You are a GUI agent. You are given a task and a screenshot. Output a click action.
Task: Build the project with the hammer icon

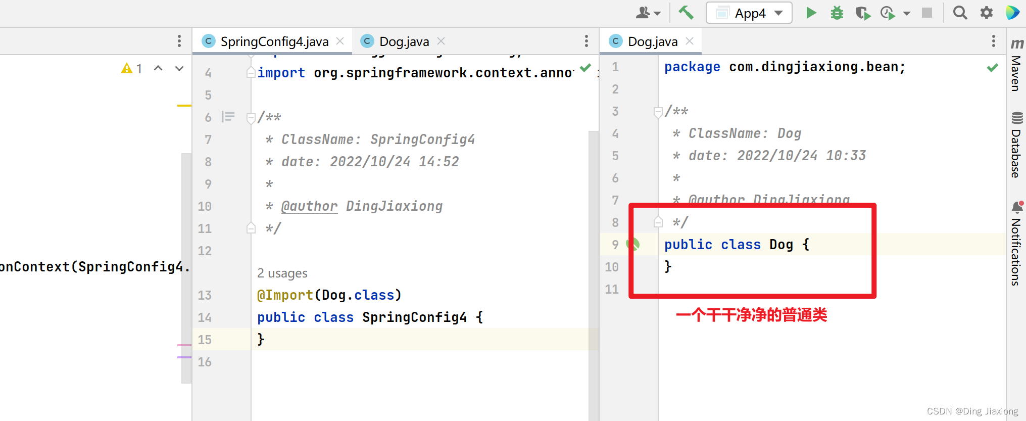(686, 13)
